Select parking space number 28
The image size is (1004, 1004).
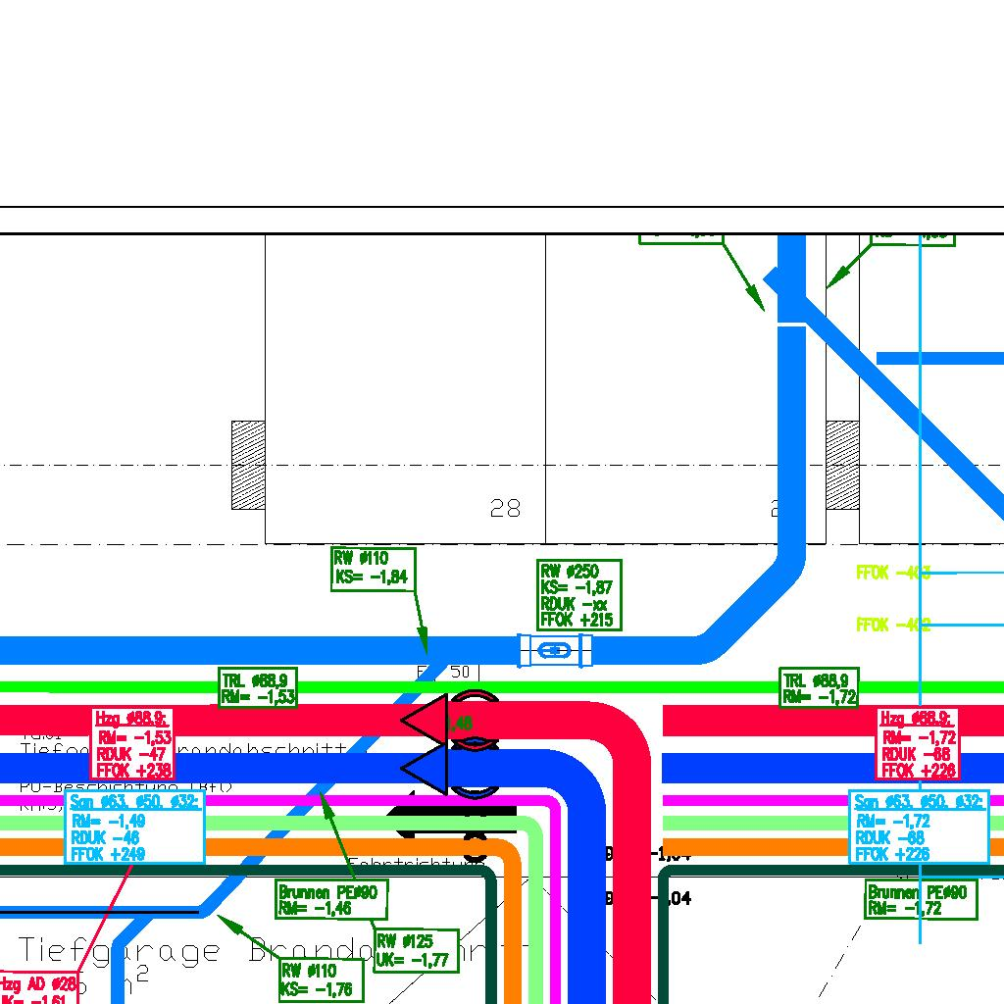(x=505, y=508)
